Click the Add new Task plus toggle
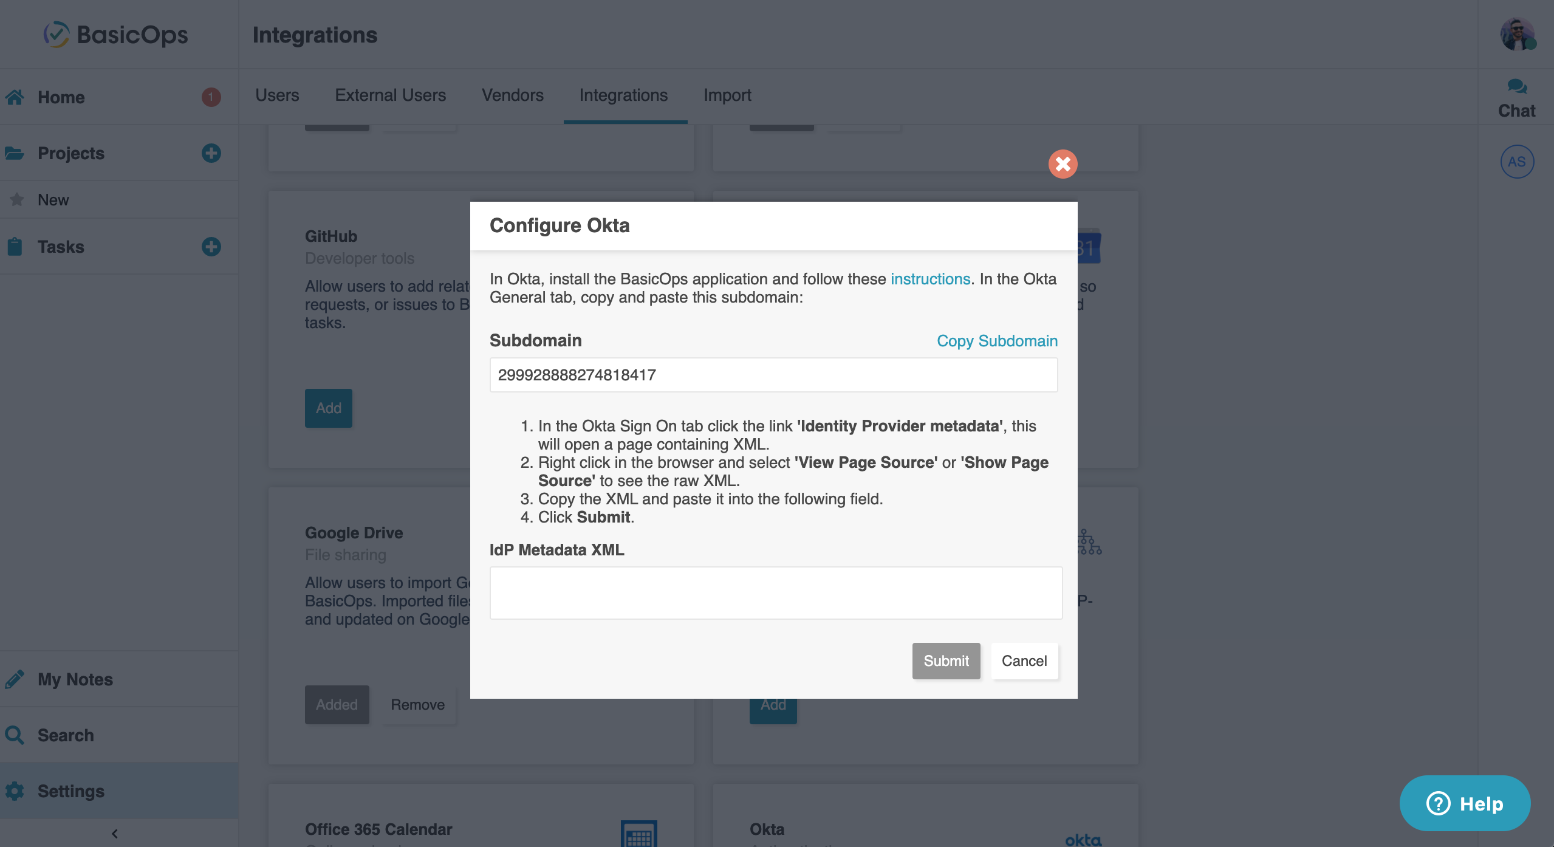Screen dimensions: 1554x847 (x=208, y=246)
